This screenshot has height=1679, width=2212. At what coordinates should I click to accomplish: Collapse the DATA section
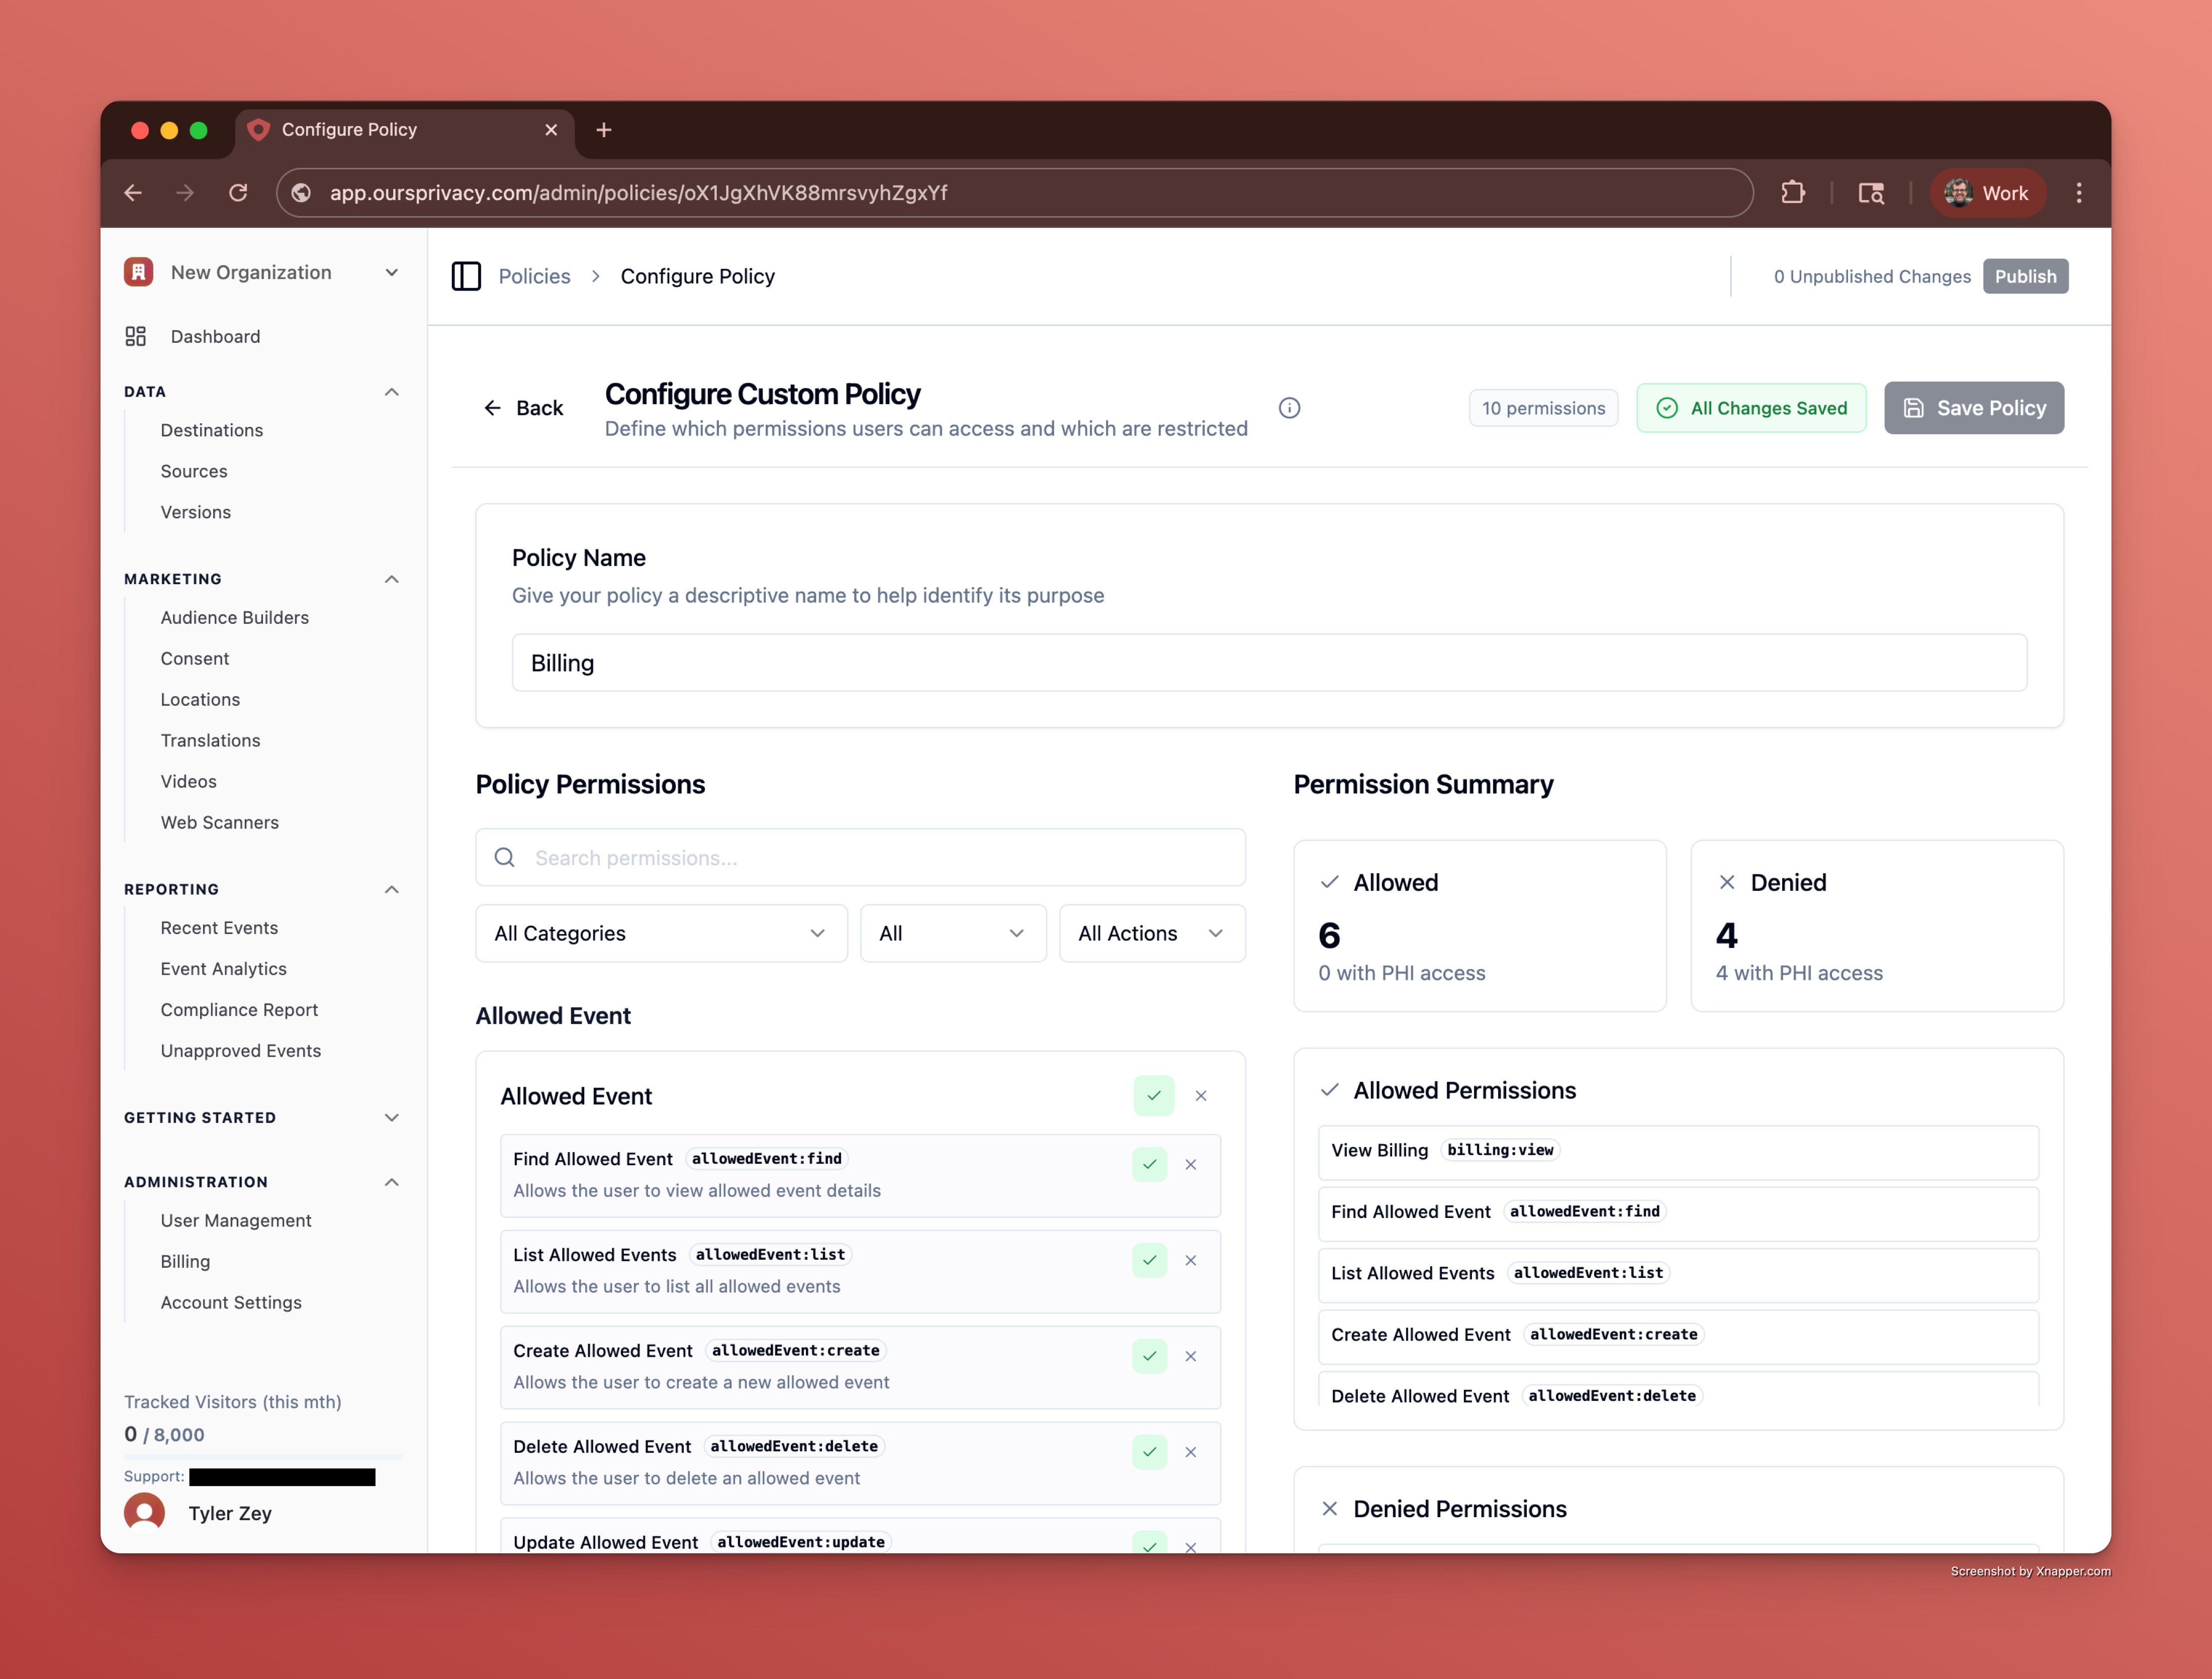tap(392, 392)
